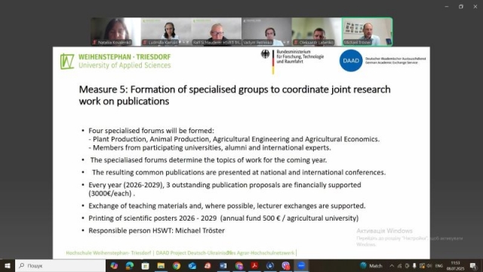483x272 pixels.
Task: Select Nataliia Kovalenko's video thumbnail
Action: (115, 32)
